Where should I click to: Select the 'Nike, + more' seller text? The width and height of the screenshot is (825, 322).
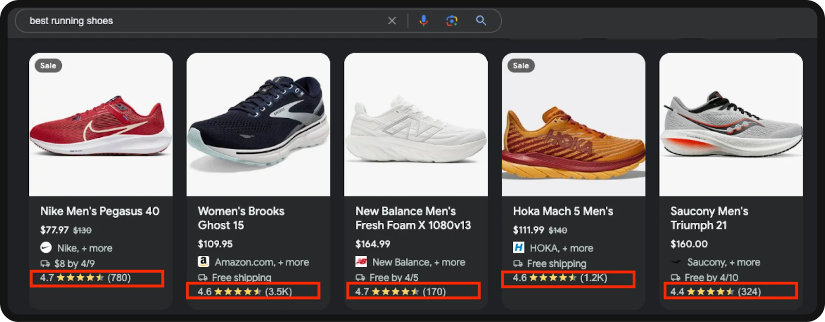pyautogui.click(x=85, y=248)
